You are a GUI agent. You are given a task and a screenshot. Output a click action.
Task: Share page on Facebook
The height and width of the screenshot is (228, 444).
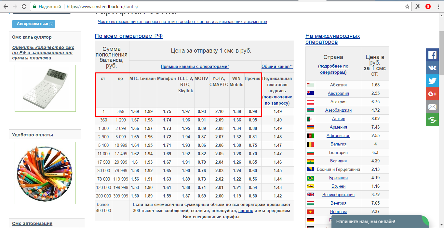click(x=432, y=55)
